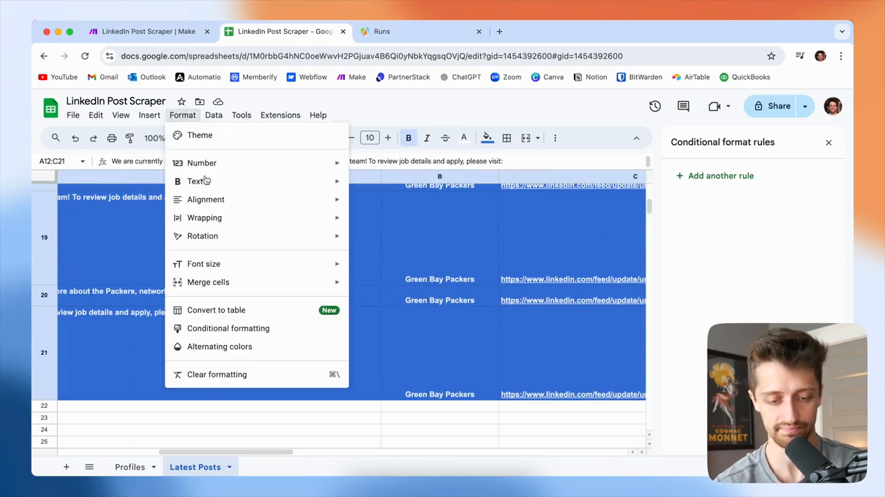This screenshot has width=885, height=497.
Task: Expand the Wrapping submenu
Action: 257,218
